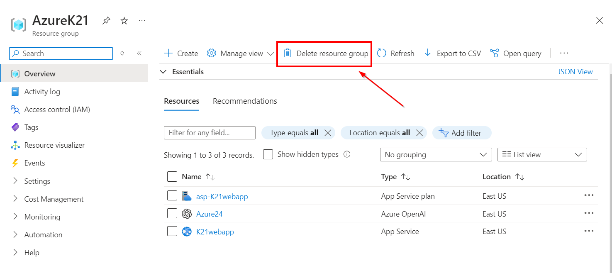Mark AzureK21 as favorite with star

click(124, 20)
